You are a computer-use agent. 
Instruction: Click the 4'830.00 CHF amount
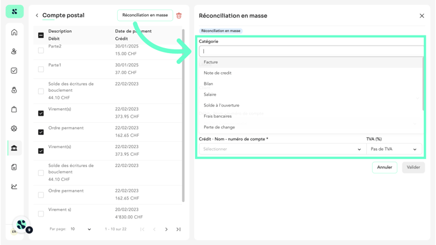129,217
